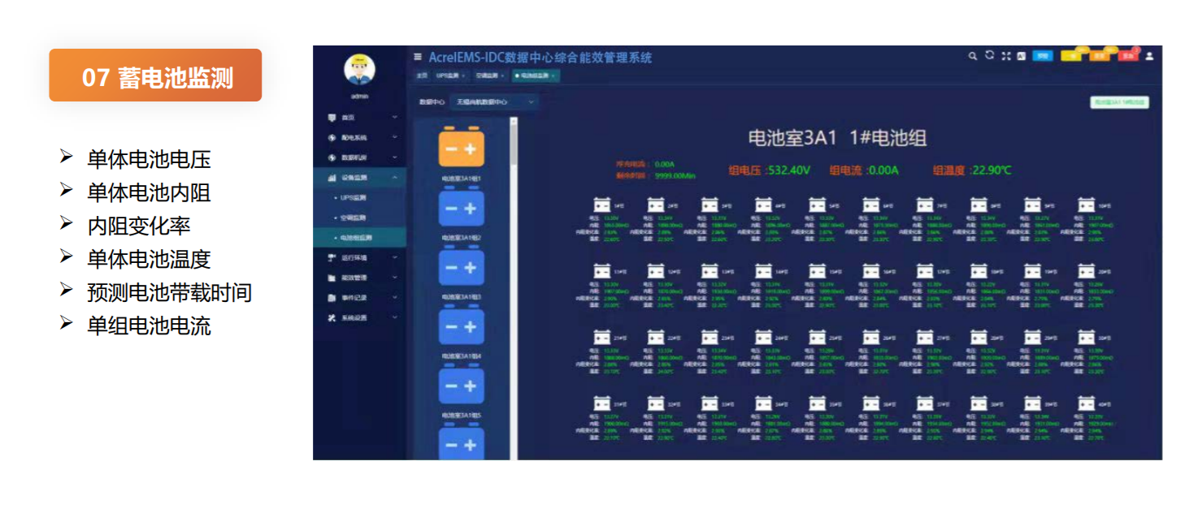Click the 首页 monitor icon in the sidebar
Viewport: 1202px width, 513px height.
(332, 118)
